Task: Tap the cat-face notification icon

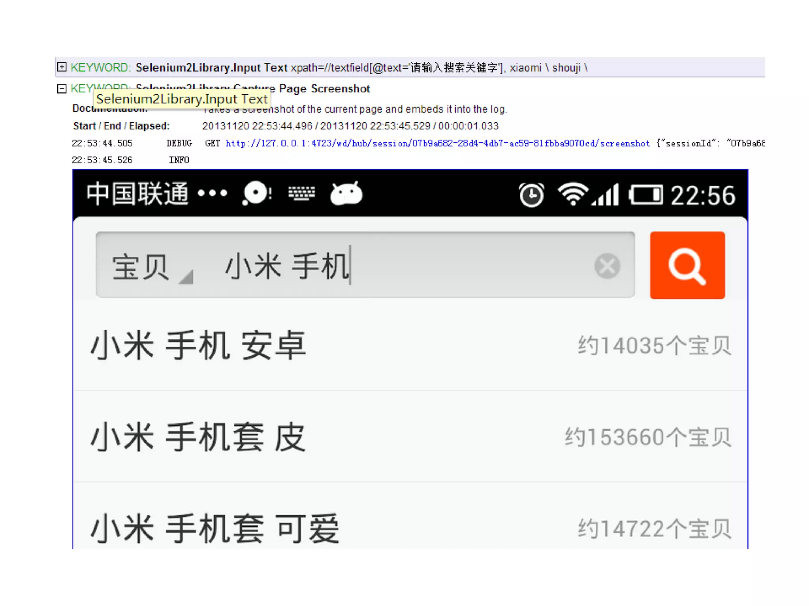Action: 346,194
